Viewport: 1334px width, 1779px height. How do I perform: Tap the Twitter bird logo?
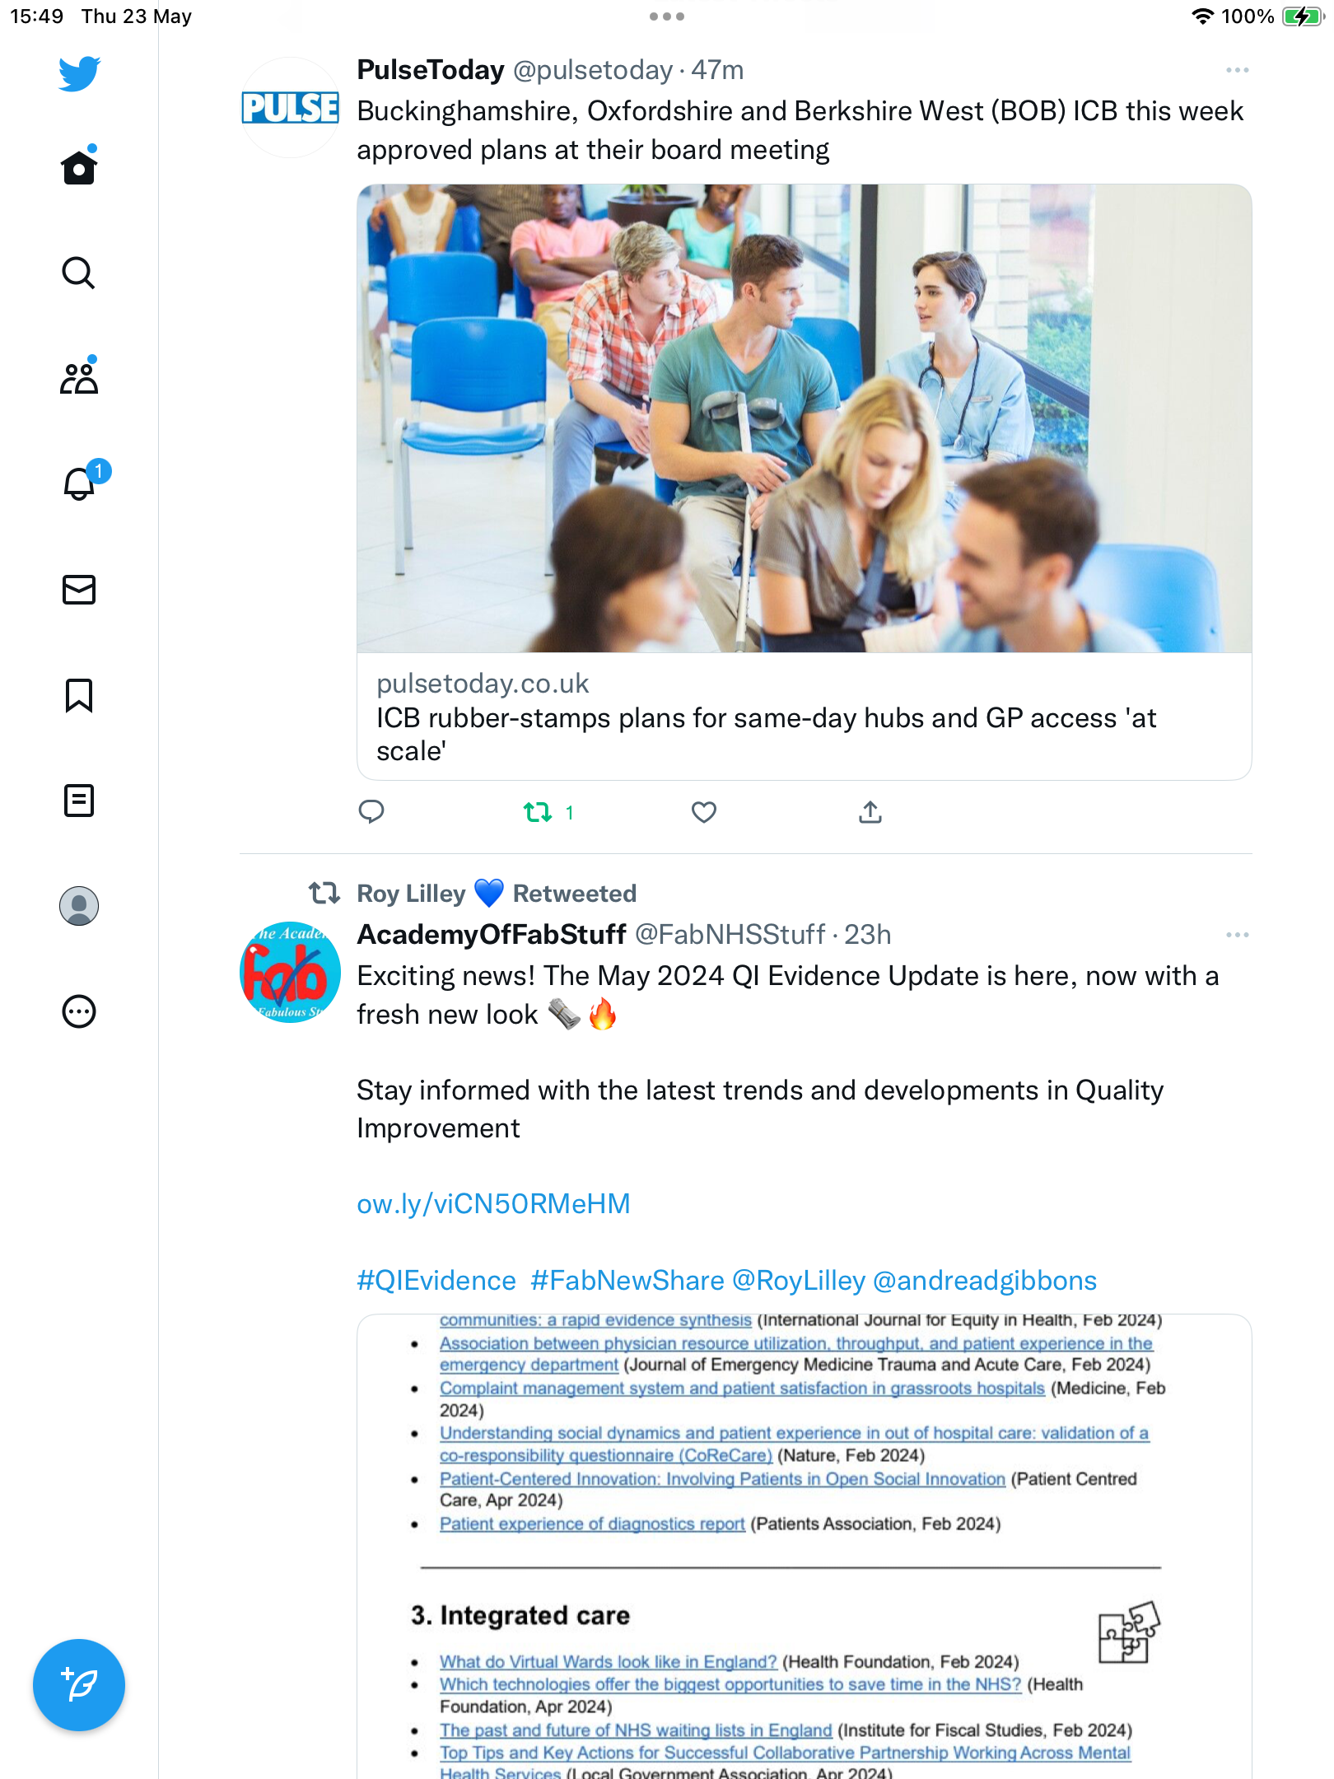[x=79, y=73]
